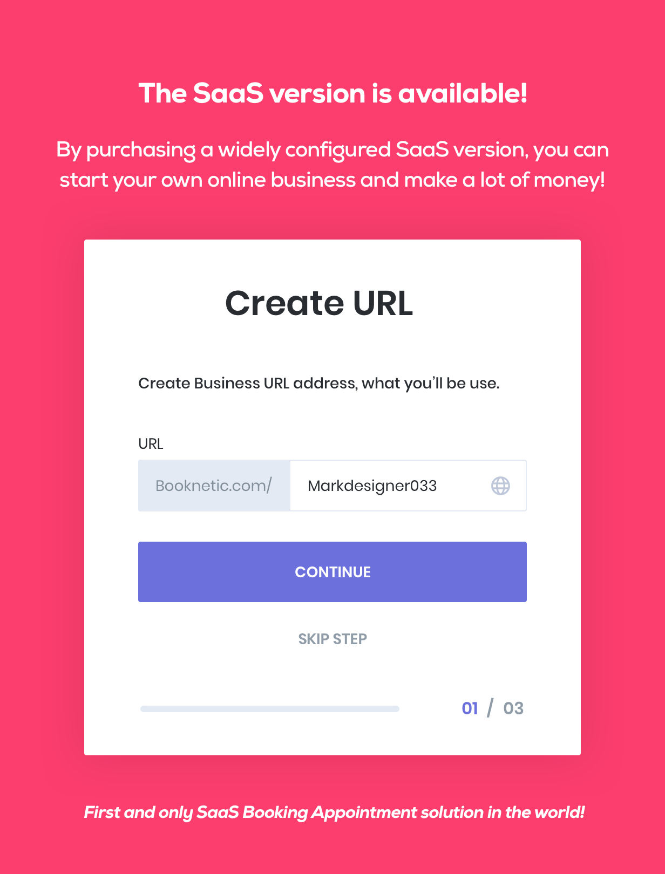The image size is (665, 874).
Task: Click the total steps number 03
Action: (x=513, y=708)
